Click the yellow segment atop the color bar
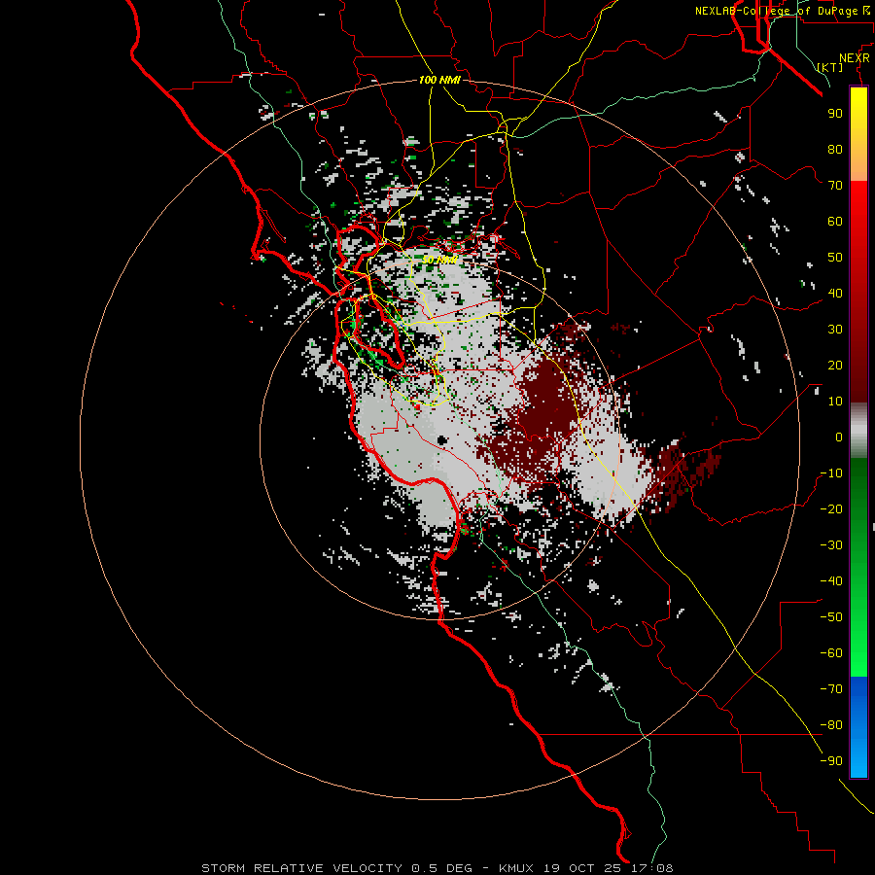875x875 pixels. [x=858, y=134]
